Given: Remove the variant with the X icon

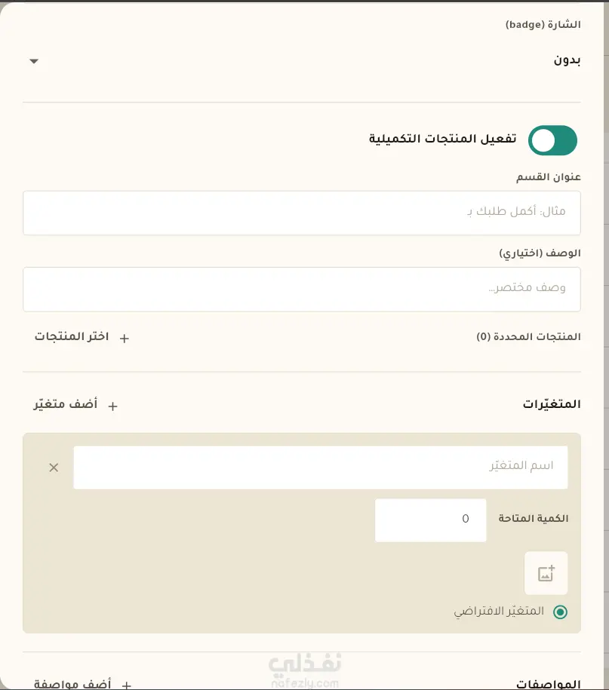Looking at the screenshot, I should 54,468.
